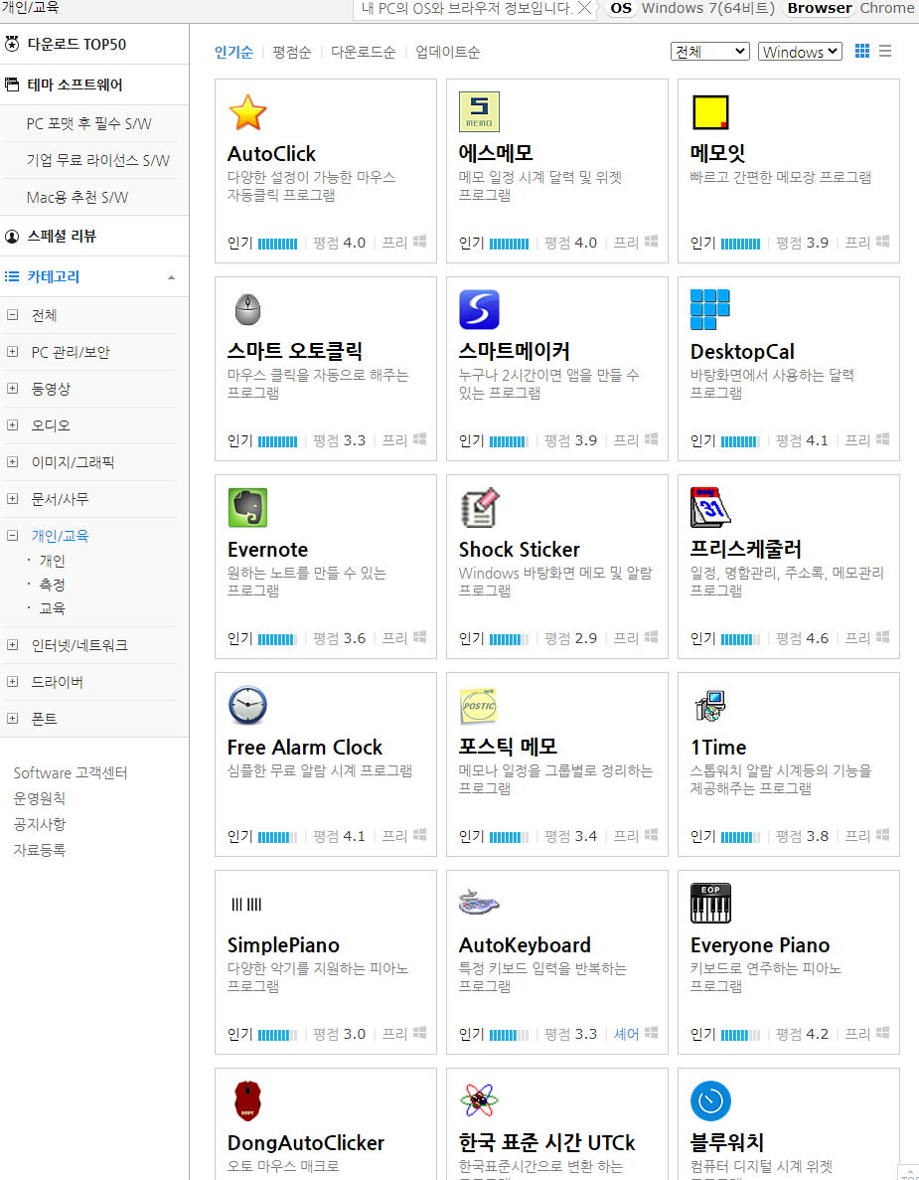Click the 테마 소프트웨어 window icon
The image size is (919, 1180).
click(12, 84)
